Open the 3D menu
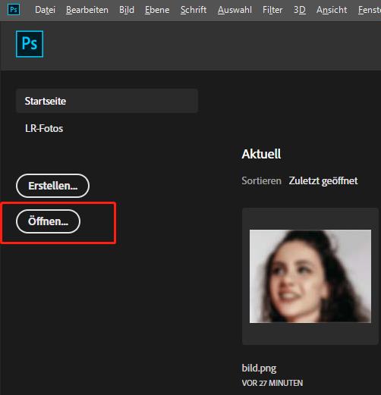Viewport: 381px width, 395px height. (300, 10)
